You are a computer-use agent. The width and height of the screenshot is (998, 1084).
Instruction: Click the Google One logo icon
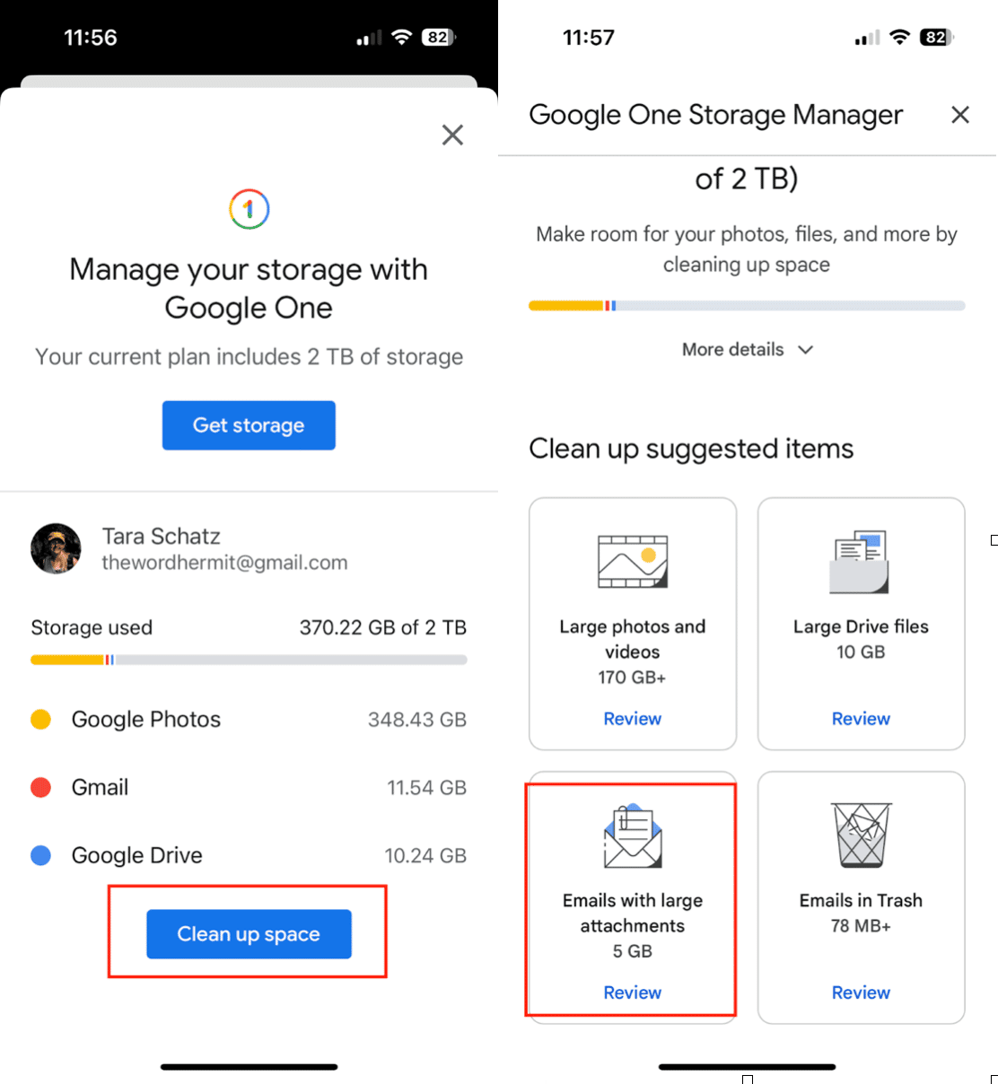pyautogui.click(x=249, y=209)
